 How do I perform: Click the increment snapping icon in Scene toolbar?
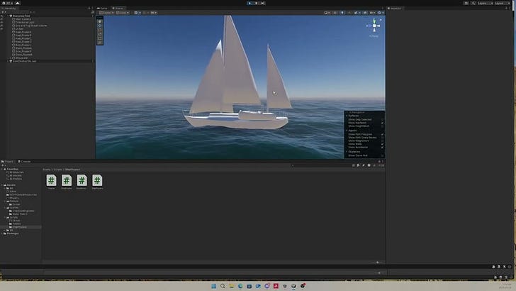pos(154,13)
